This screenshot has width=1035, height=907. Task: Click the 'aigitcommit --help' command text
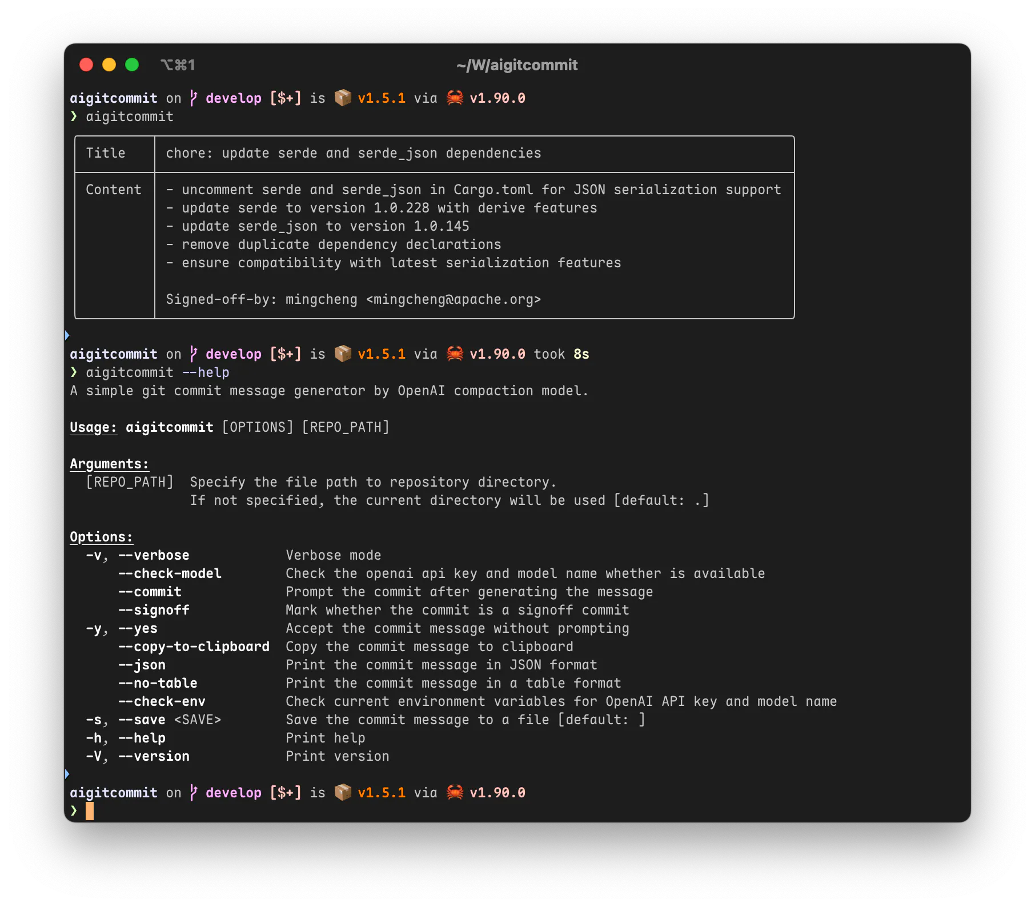click(x=158, y=372)
